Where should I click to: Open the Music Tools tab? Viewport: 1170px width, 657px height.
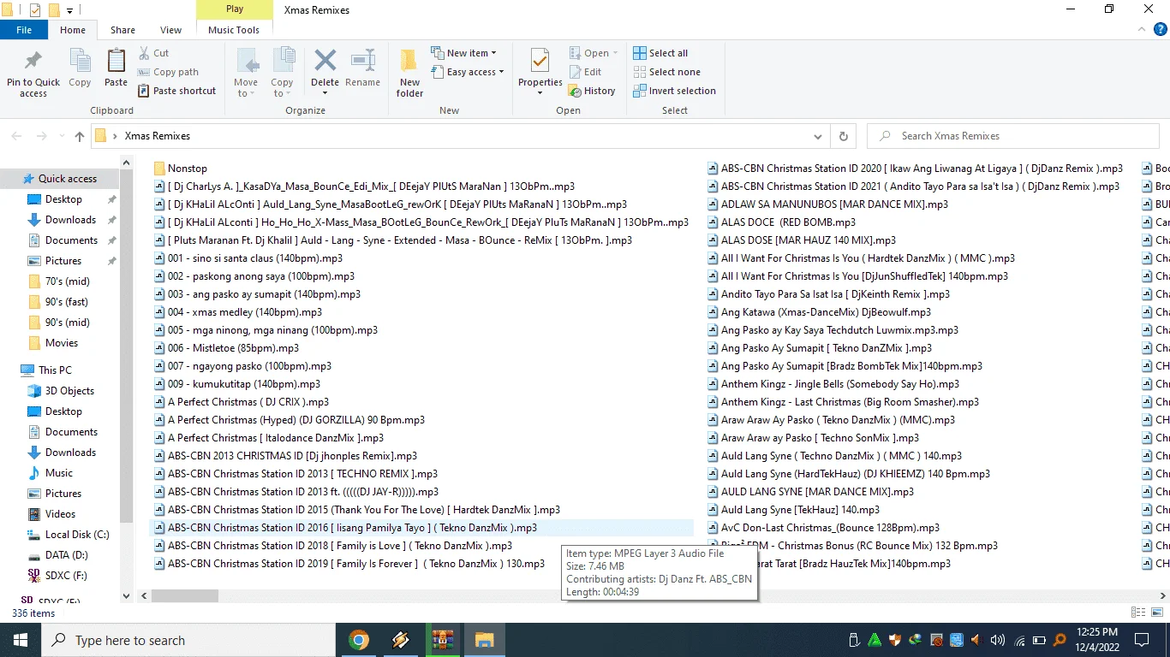234,30
